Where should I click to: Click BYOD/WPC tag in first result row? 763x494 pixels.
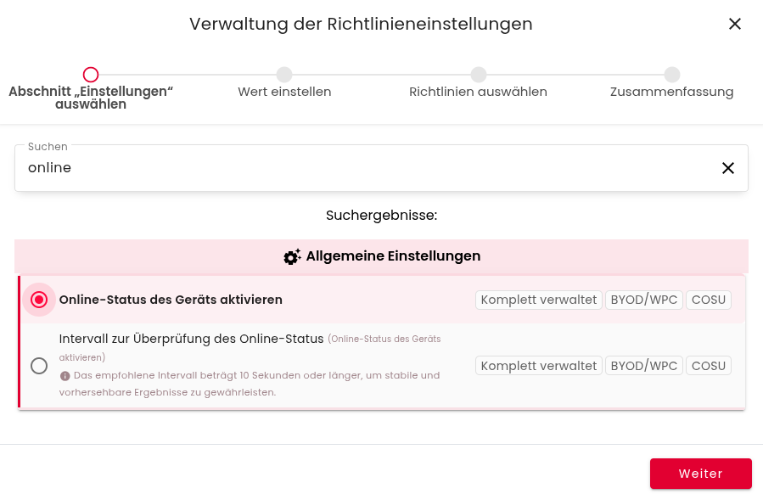click(644, 300)
